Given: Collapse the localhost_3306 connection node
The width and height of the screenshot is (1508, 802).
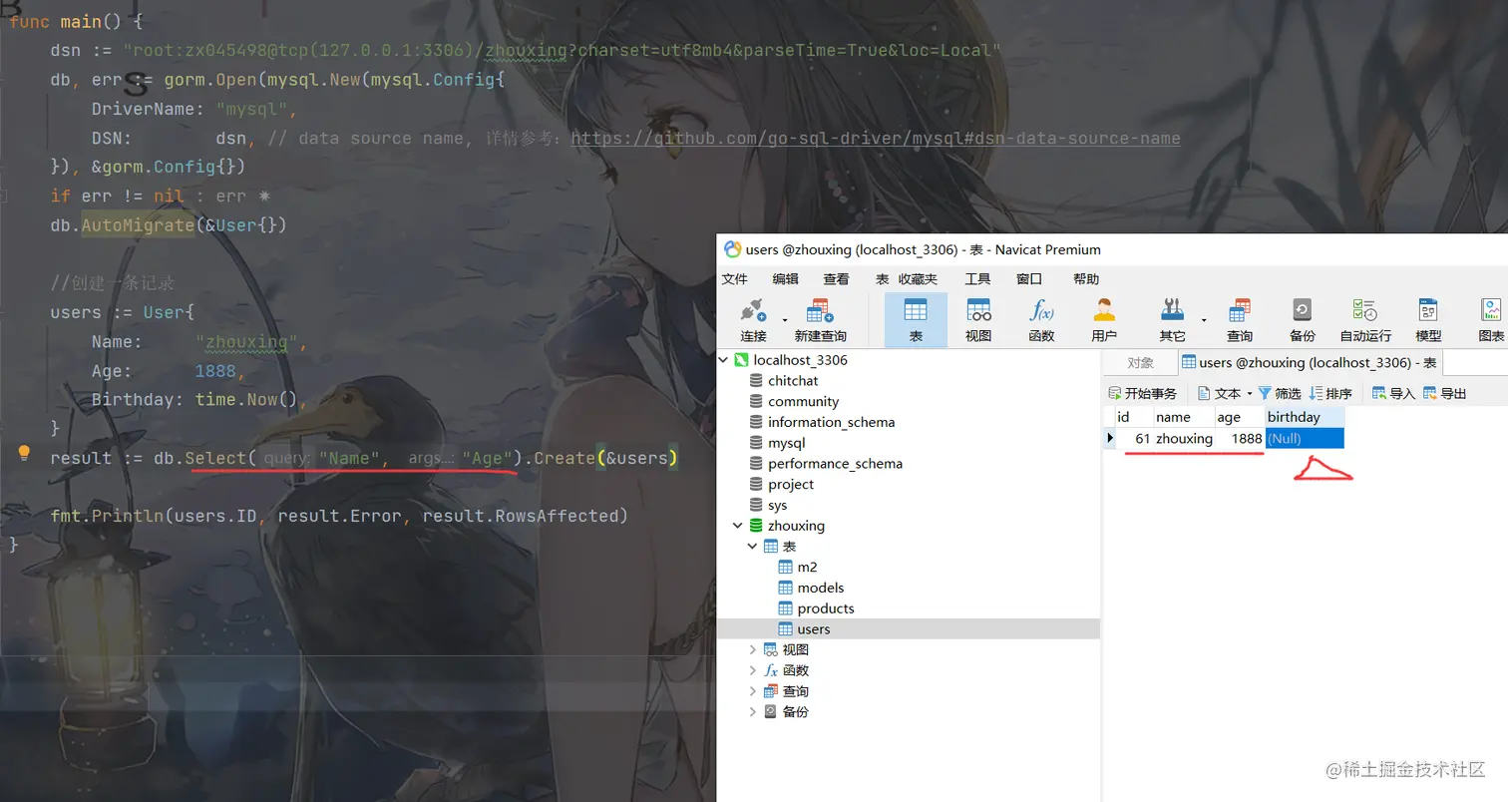Looking at the screenshot, I should click(x=724, y=360).
